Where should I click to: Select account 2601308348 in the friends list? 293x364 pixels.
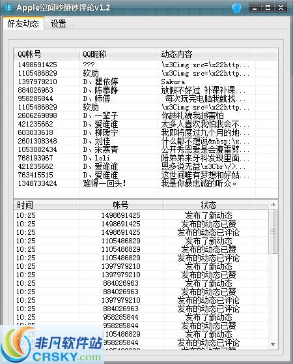37,141
